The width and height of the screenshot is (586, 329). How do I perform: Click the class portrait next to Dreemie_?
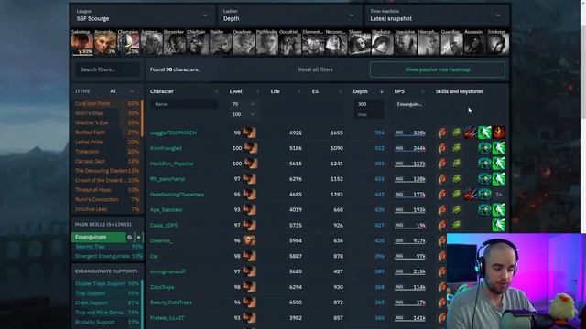[x=250, y=240]
